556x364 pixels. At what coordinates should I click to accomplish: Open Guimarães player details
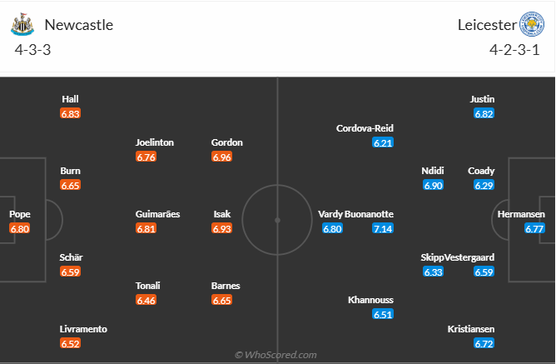[x=157, y=214]
